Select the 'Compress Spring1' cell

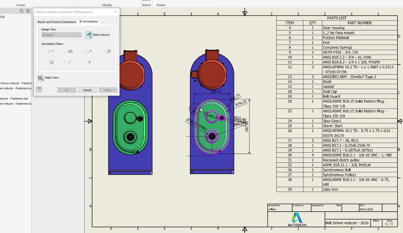click(360, 48)
